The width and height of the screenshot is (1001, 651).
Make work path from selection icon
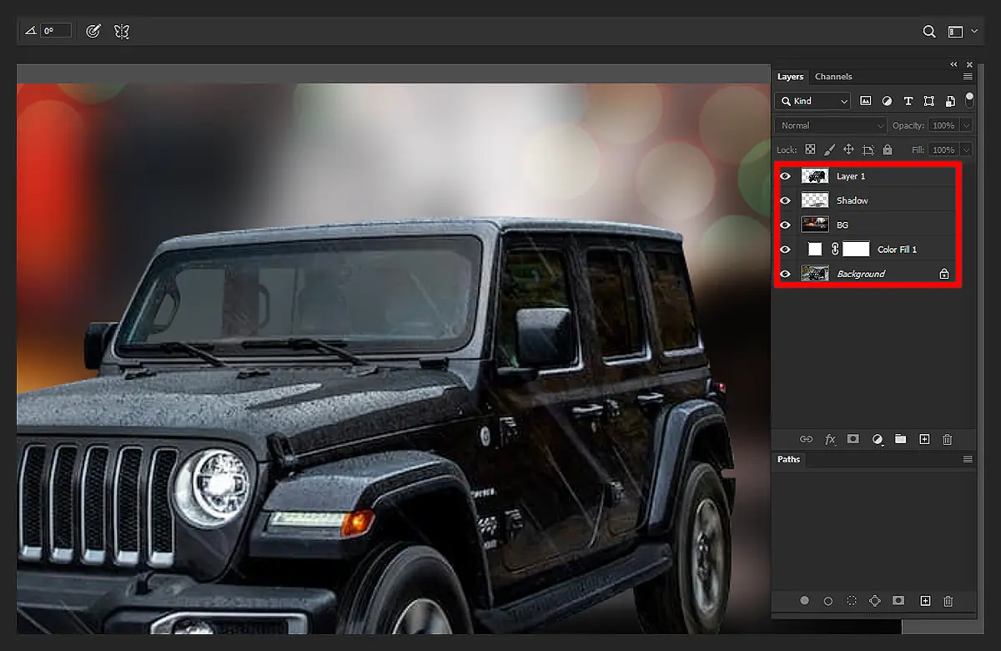click(x=875, y=601)
